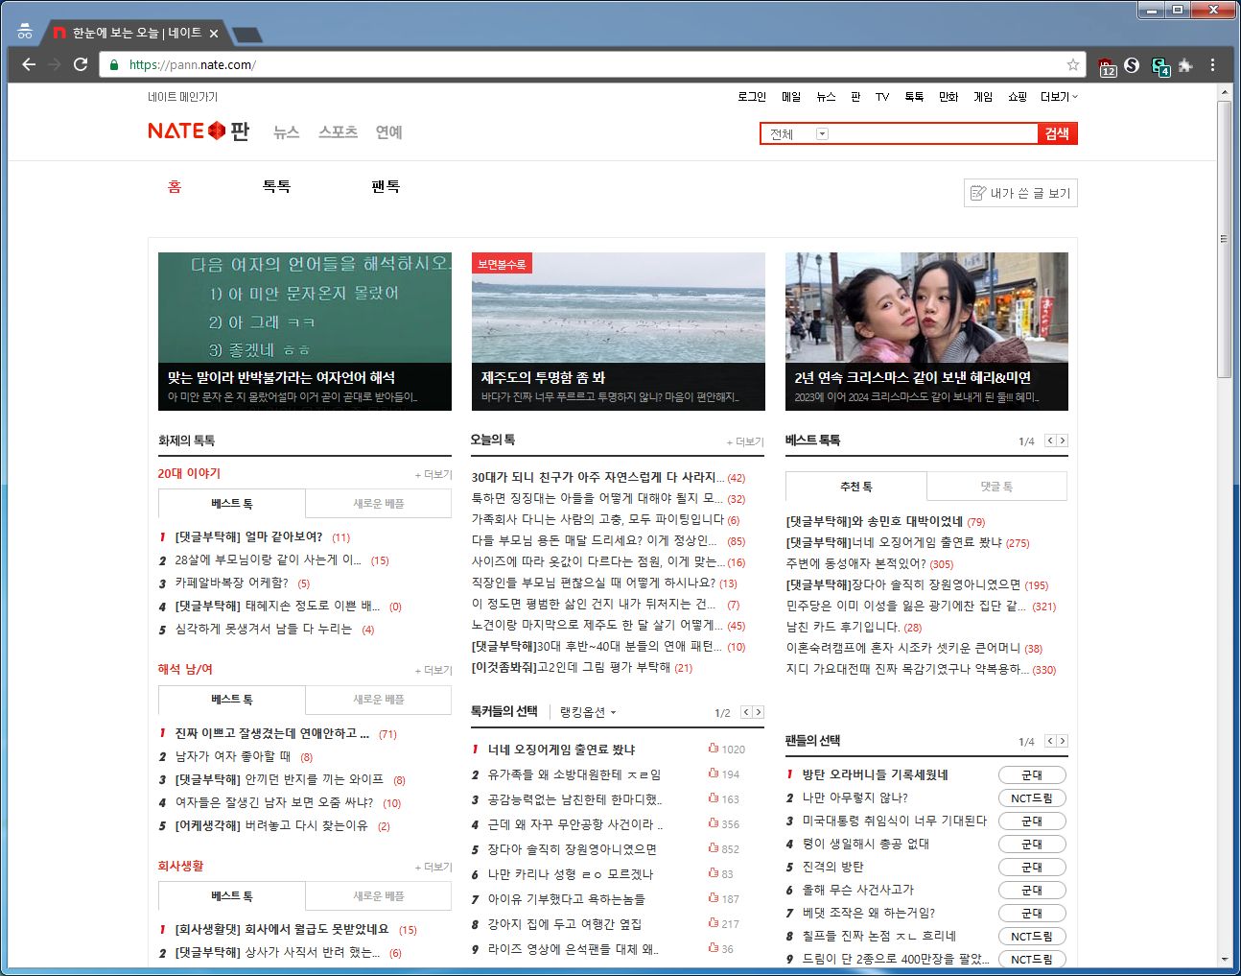Open post 30대가 되니 친구가 아주 자연스럽게
The image size is (1241, 976).
coord(597,477)
